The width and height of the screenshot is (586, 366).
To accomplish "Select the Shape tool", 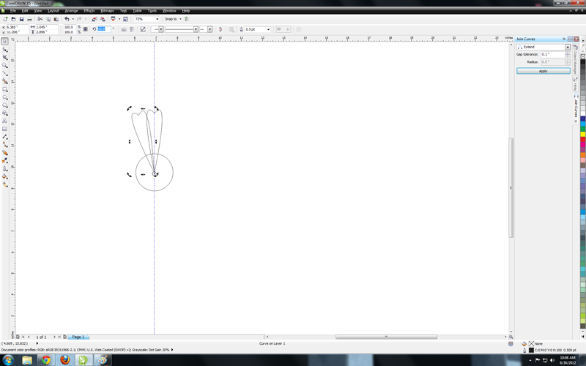I will click(x=5, y=49).
